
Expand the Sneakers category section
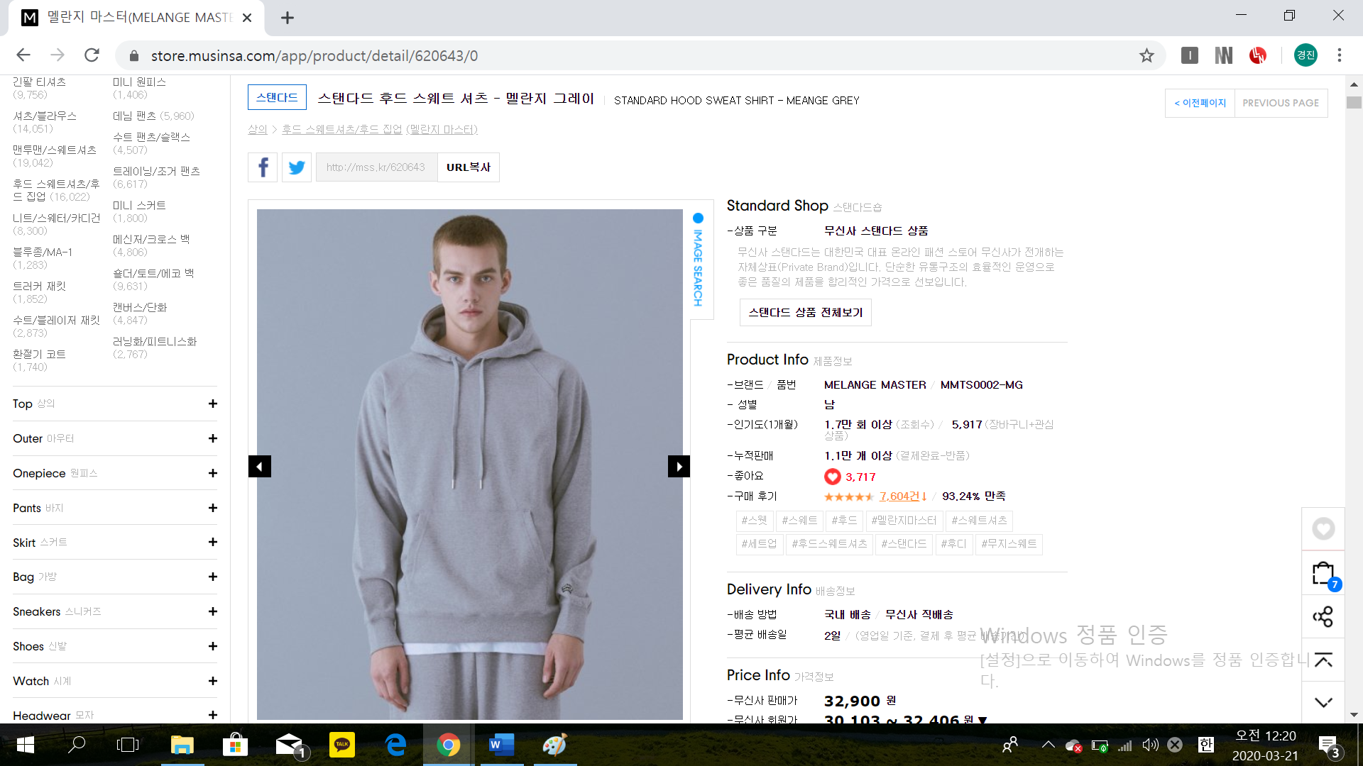(212, 611)
